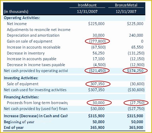Screen dimensions: 152x133
Task: Click "Net cash provided by operating" label
Action: point(36,71)
